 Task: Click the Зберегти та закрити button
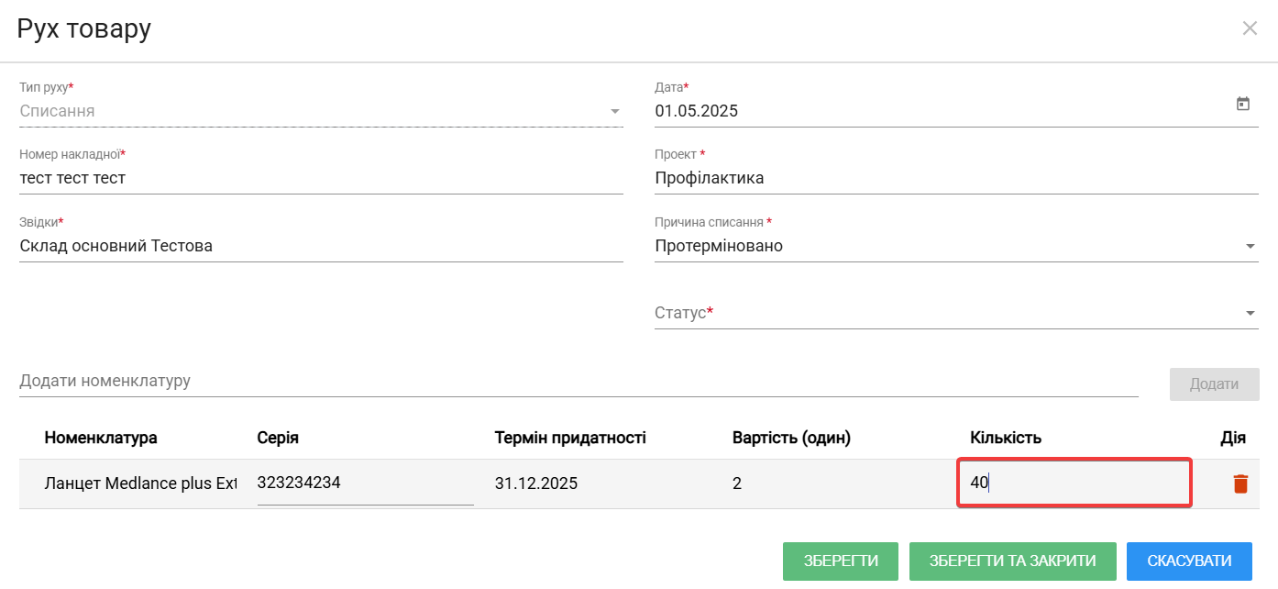pos(1012,561)
